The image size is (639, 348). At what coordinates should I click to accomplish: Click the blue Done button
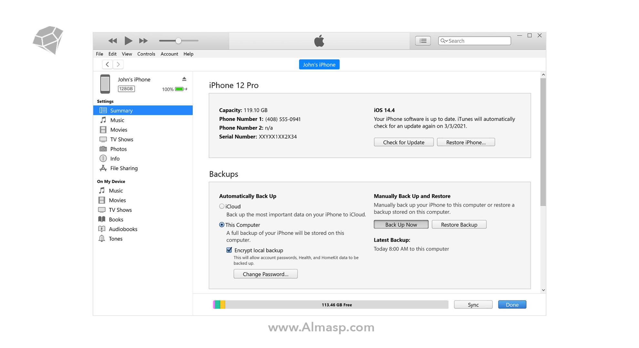[512, 304]
